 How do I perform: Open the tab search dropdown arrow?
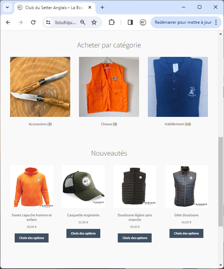pos(7,7)
